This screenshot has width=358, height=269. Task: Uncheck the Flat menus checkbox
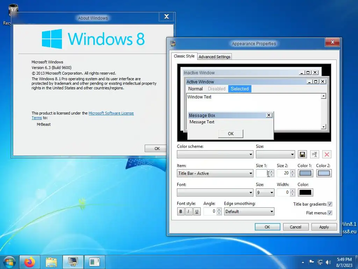click(x=330, y=213)
